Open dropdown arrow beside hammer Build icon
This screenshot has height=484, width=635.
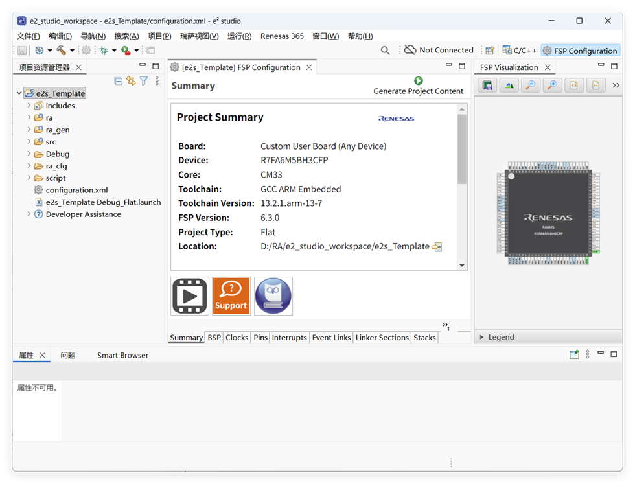coord(72,51)
